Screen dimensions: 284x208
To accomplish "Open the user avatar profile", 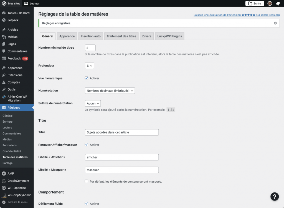I will (270, 3).
